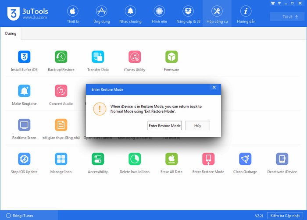Open title bar dropdown menu arrow
This screenshot has height=220, width=307.
(279, 3)
